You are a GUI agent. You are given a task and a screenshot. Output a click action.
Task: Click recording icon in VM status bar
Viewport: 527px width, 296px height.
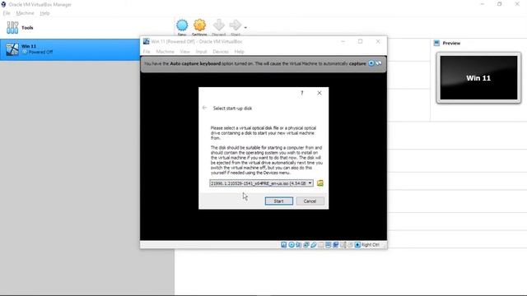(x=335, y=245)
